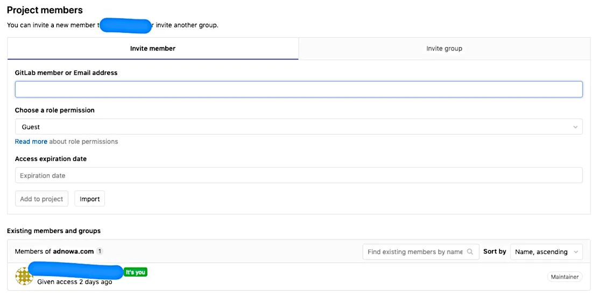Select the Invite member tab
The height and width of the screenshot is (296, 592).
coord(153,48)
